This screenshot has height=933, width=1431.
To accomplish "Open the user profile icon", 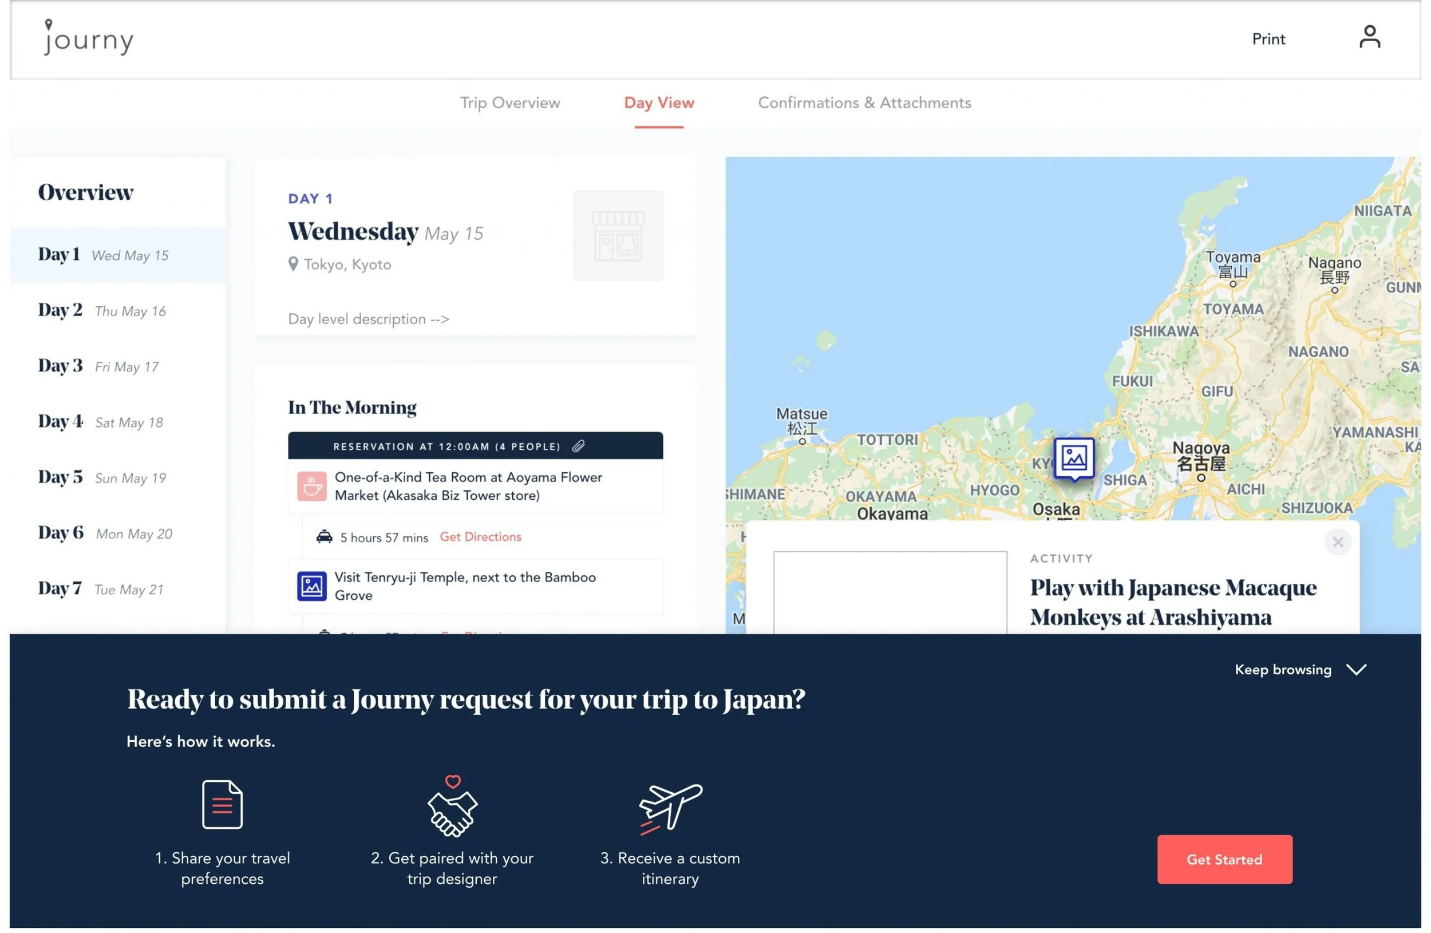I will pyautogui.click(x=1369, y=37).
